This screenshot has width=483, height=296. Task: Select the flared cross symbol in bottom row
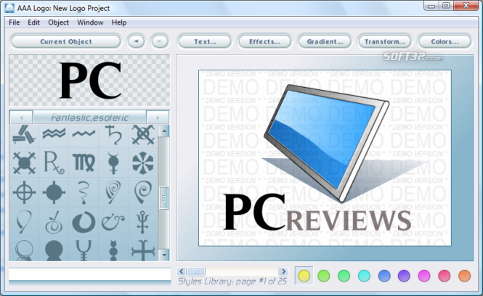[x=143, y=250]
